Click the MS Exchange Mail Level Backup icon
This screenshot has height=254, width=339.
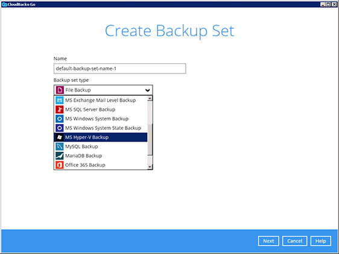coord(60,100)
